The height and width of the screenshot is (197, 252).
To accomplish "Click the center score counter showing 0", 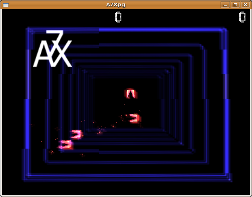I will (118, 17).
